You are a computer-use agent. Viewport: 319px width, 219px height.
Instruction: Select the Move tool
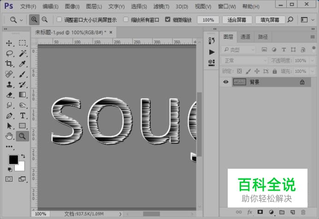tap(9, 43)
